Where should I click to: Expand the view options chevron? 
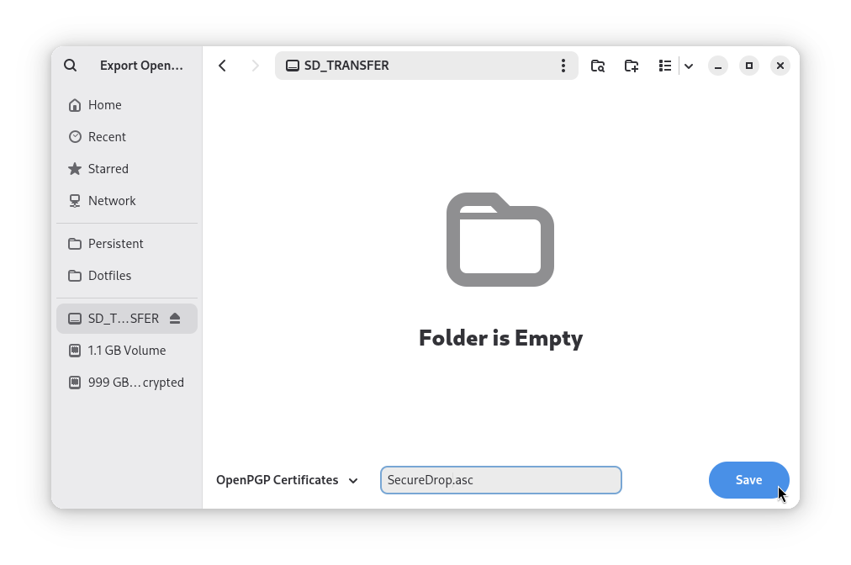click(689, 65)
